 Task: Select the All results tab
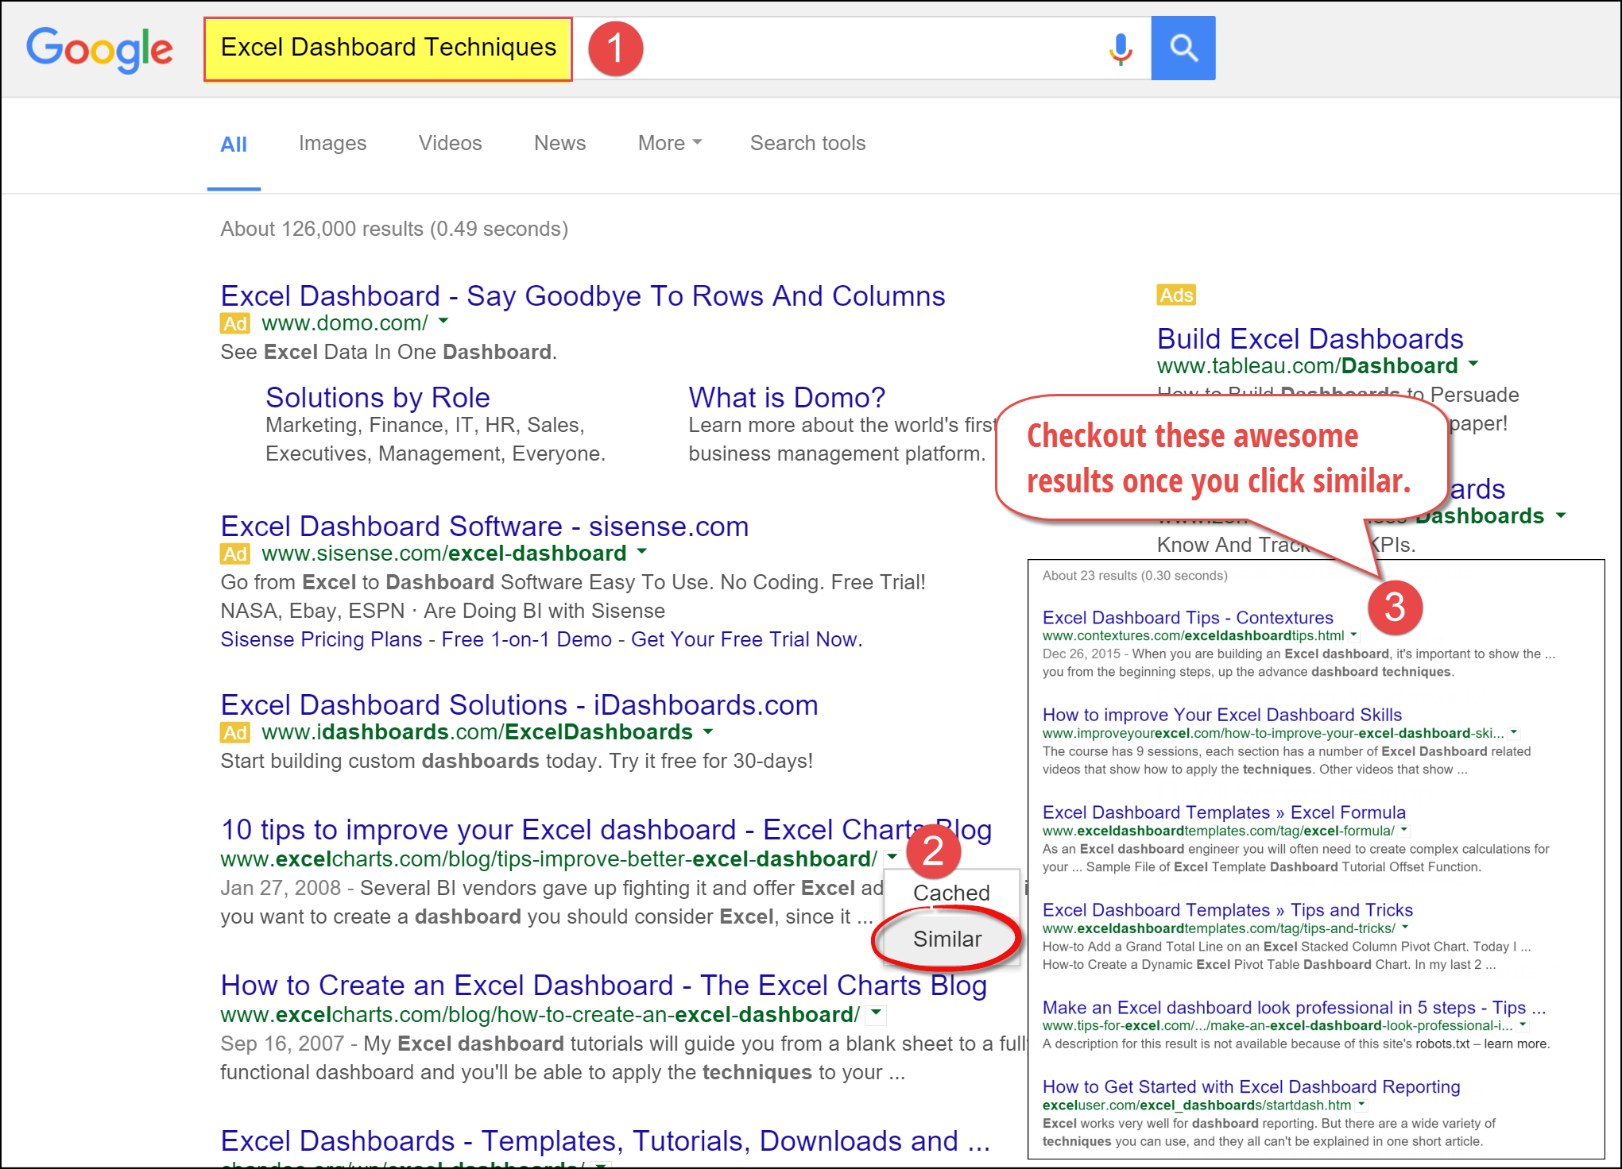click(234, 145)
